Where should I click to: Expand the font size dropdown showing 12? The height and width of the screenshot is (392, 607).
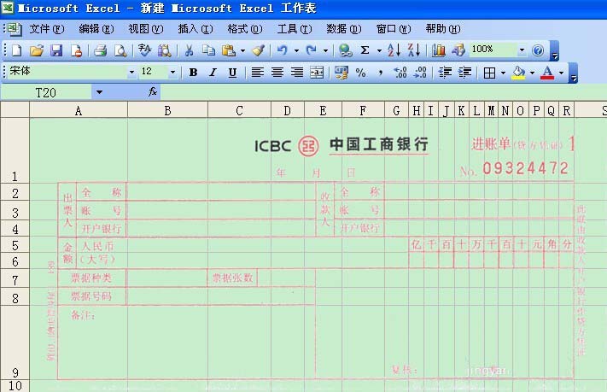click(x=172, y=72)
